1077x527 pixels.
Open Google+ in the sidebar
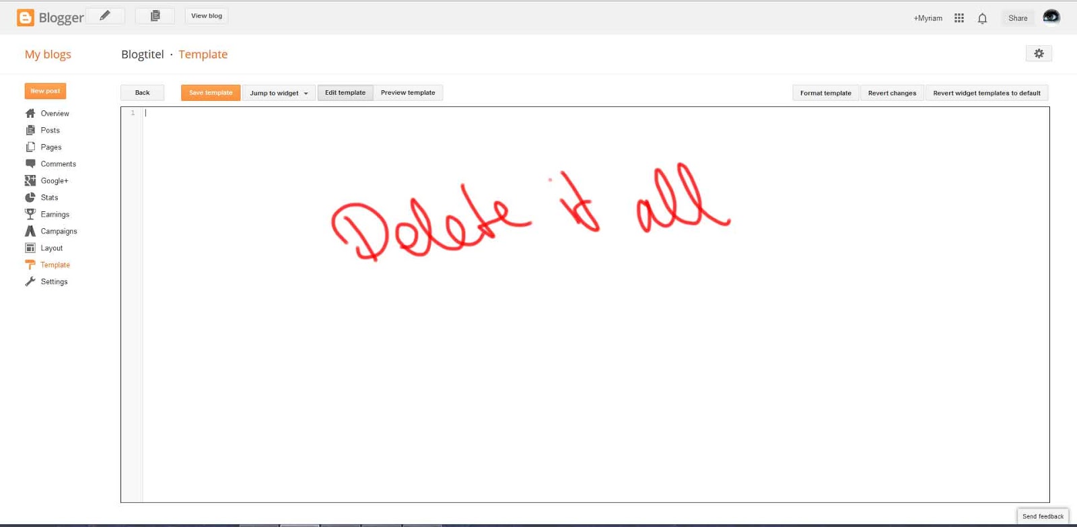click(x=55, y=180)
